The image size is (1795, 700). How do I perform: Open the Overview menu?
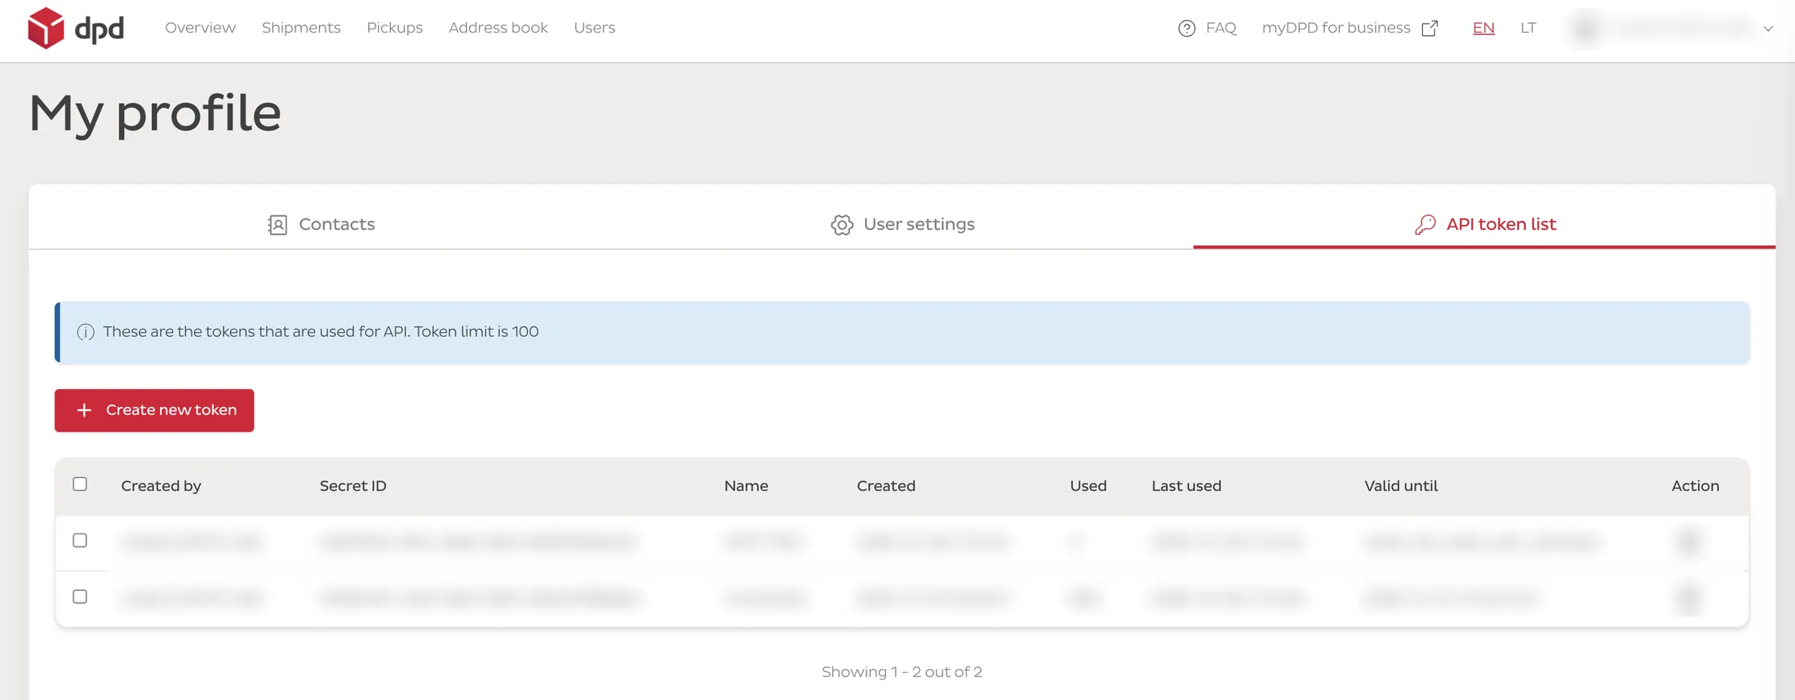(x=200, y=28)
